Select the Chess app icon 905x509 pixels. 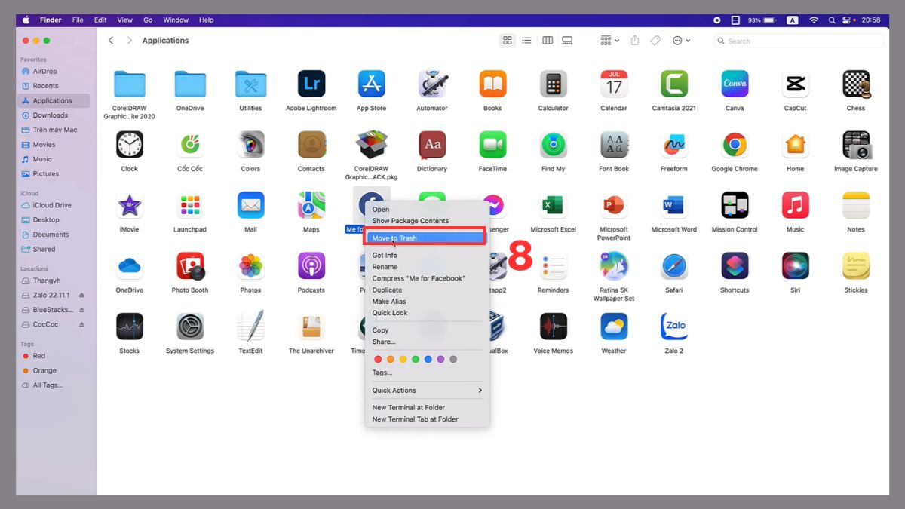click(856, 84)
